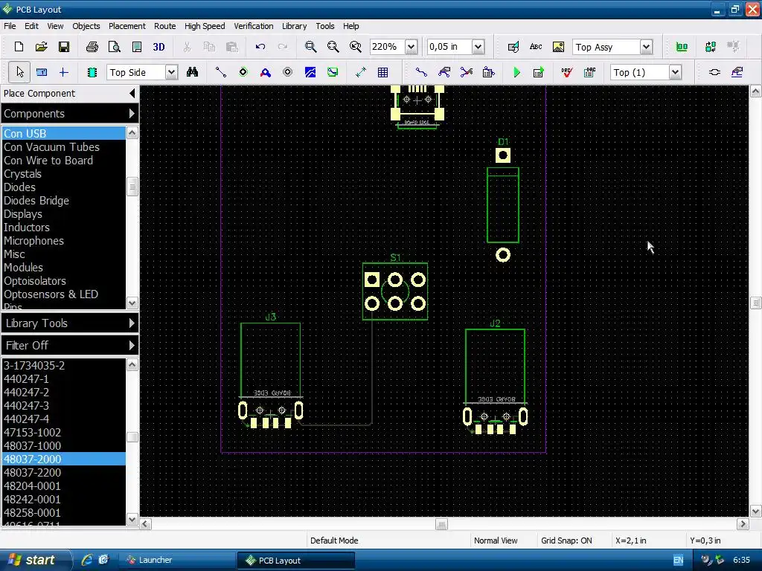
Task: Select component 48258-0001
Action: 64,513
